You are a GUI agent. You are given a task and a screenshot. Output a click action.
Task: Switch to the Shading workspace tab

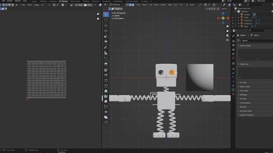click(86, 1)
